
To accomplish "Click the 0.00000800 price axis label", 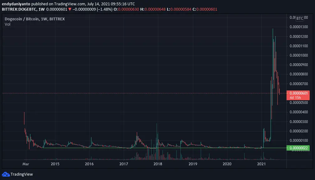I will (299, 74).
